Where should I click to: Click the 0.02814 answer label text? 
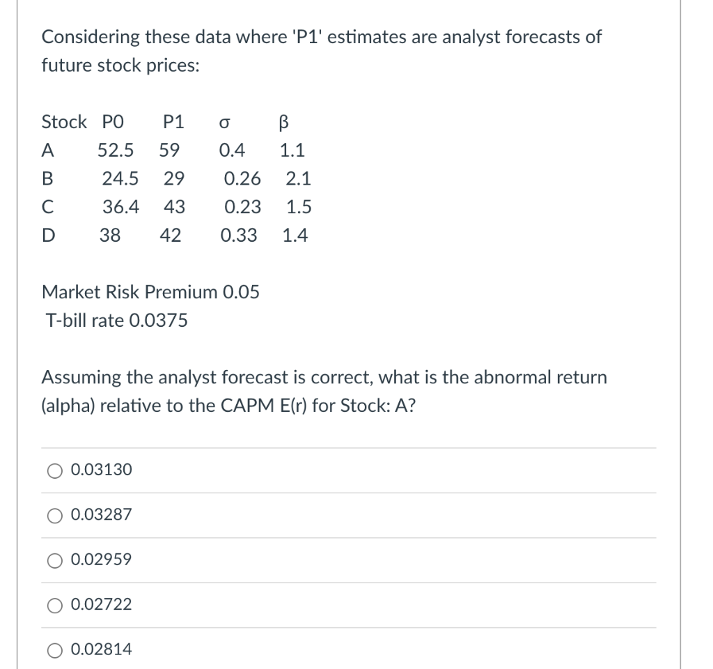100,649
